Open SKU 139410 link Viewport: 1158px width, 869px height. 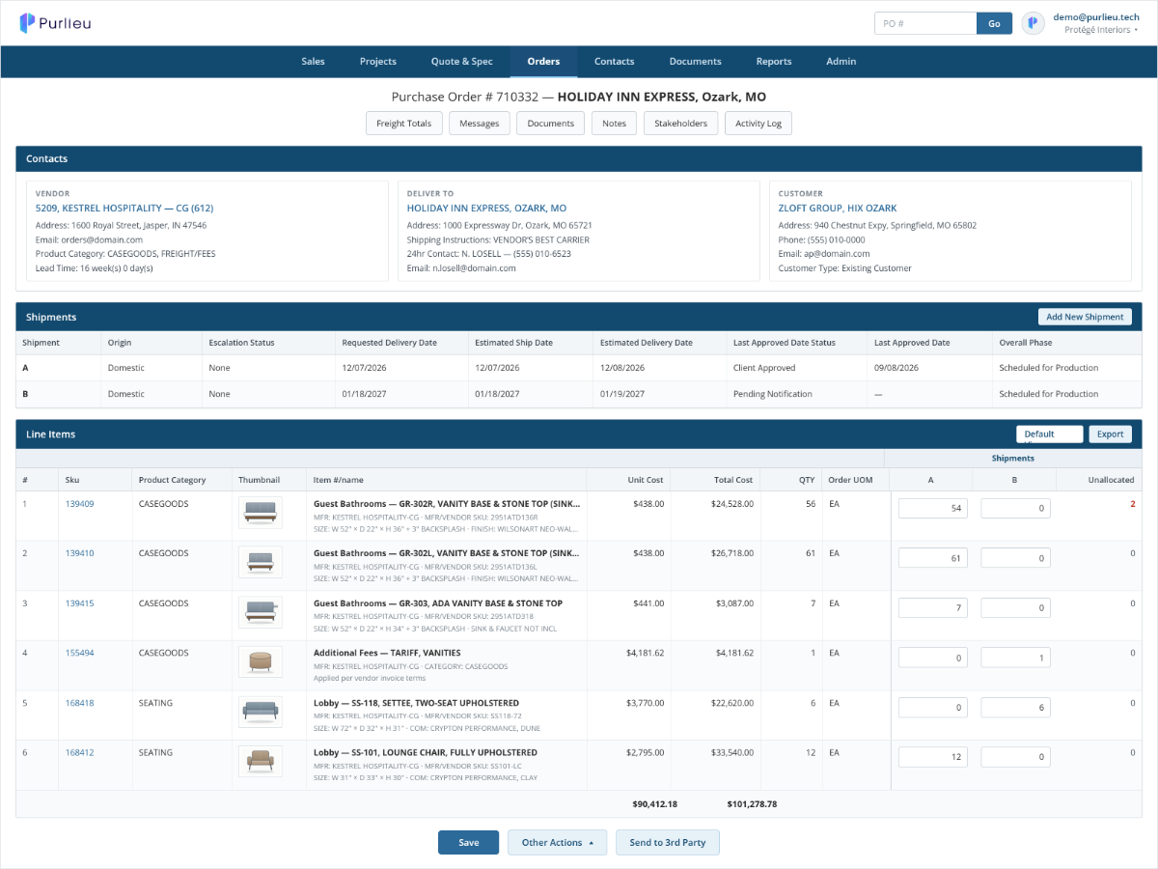(x=79, y=553)
